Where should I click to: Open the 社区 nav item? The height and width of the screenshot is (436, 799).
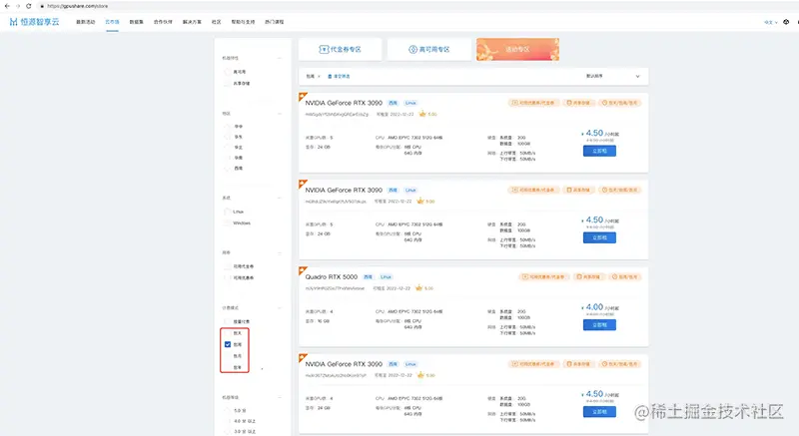[217, 22]
